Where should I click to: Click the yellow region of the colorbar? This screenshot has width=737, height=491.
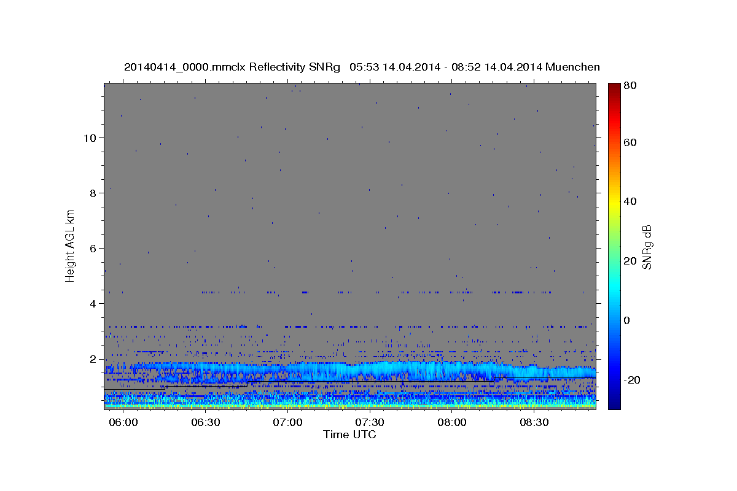[x=614, y=201]
